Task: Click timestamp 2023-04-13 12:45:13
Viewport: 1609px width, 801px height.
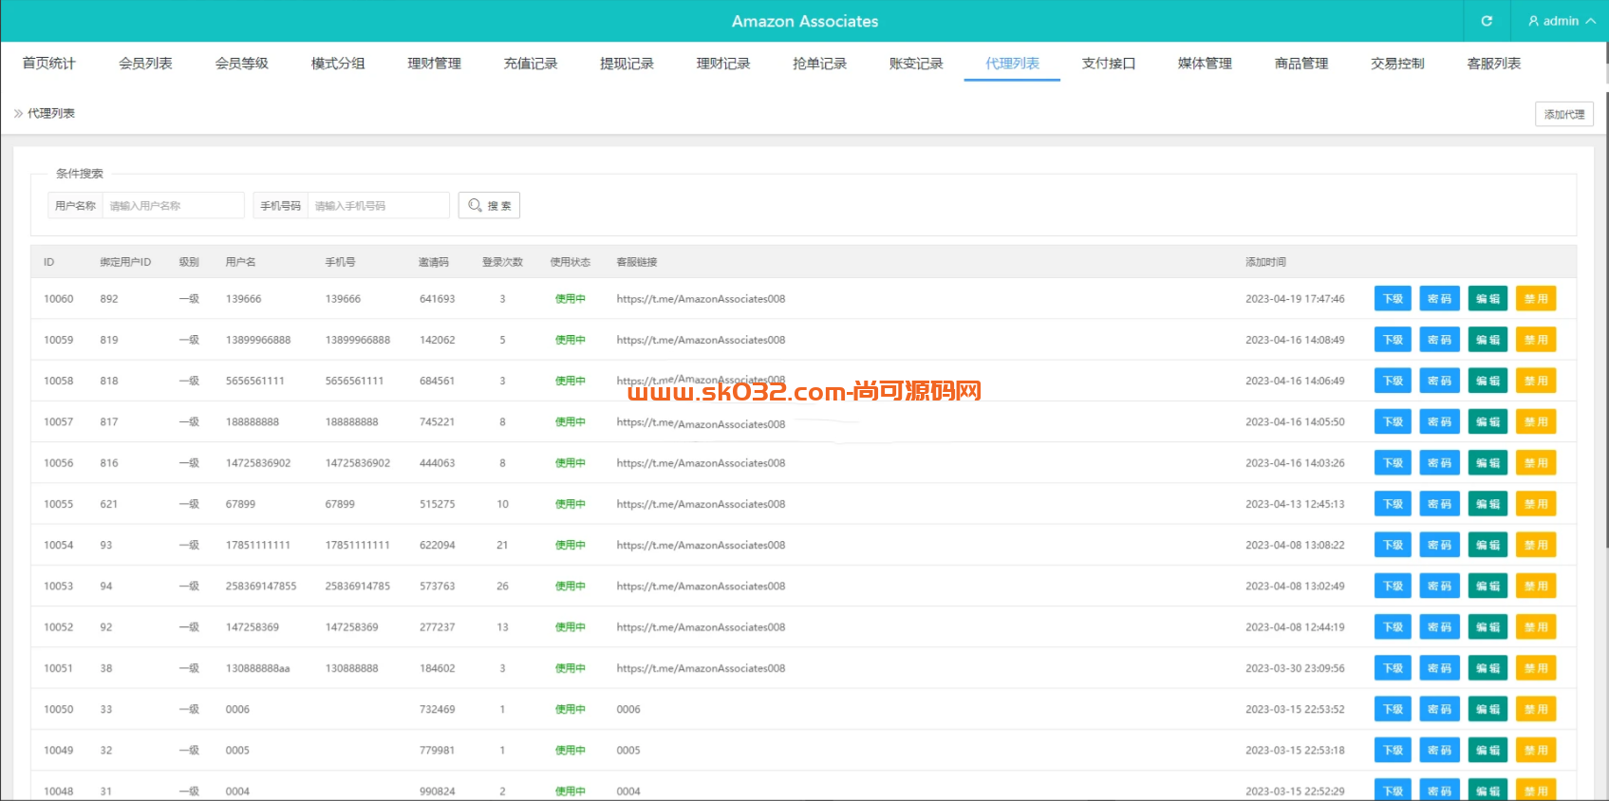Action: coord(1295,504)
